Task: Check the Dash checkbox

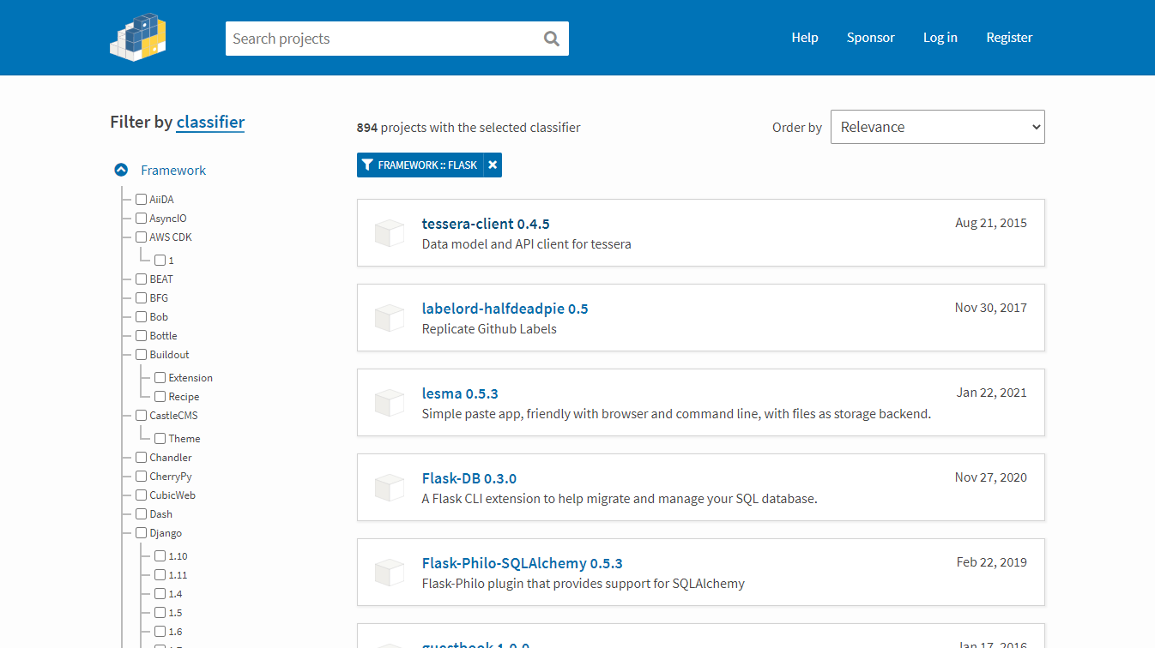Action: 141,513
